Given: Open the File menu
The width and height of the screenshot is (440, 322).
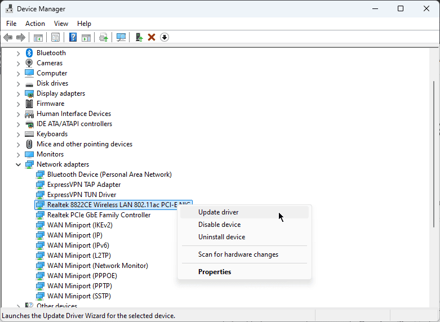Looking at the screenshot, I should 11,24.
